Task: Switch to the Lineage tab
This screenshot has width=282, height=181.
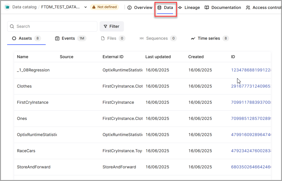Action: click(x=189, y=7)
